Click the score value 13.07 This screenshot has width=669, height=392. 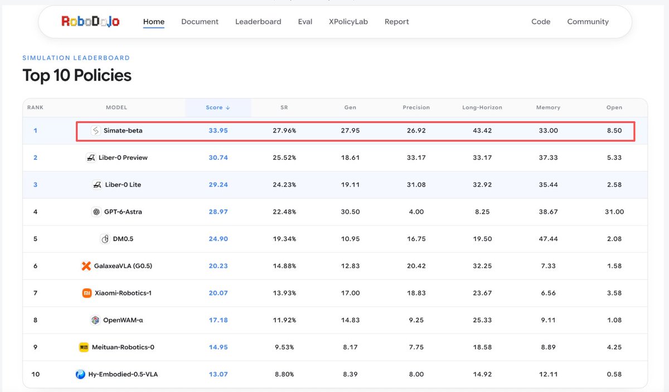pos(218,374)
